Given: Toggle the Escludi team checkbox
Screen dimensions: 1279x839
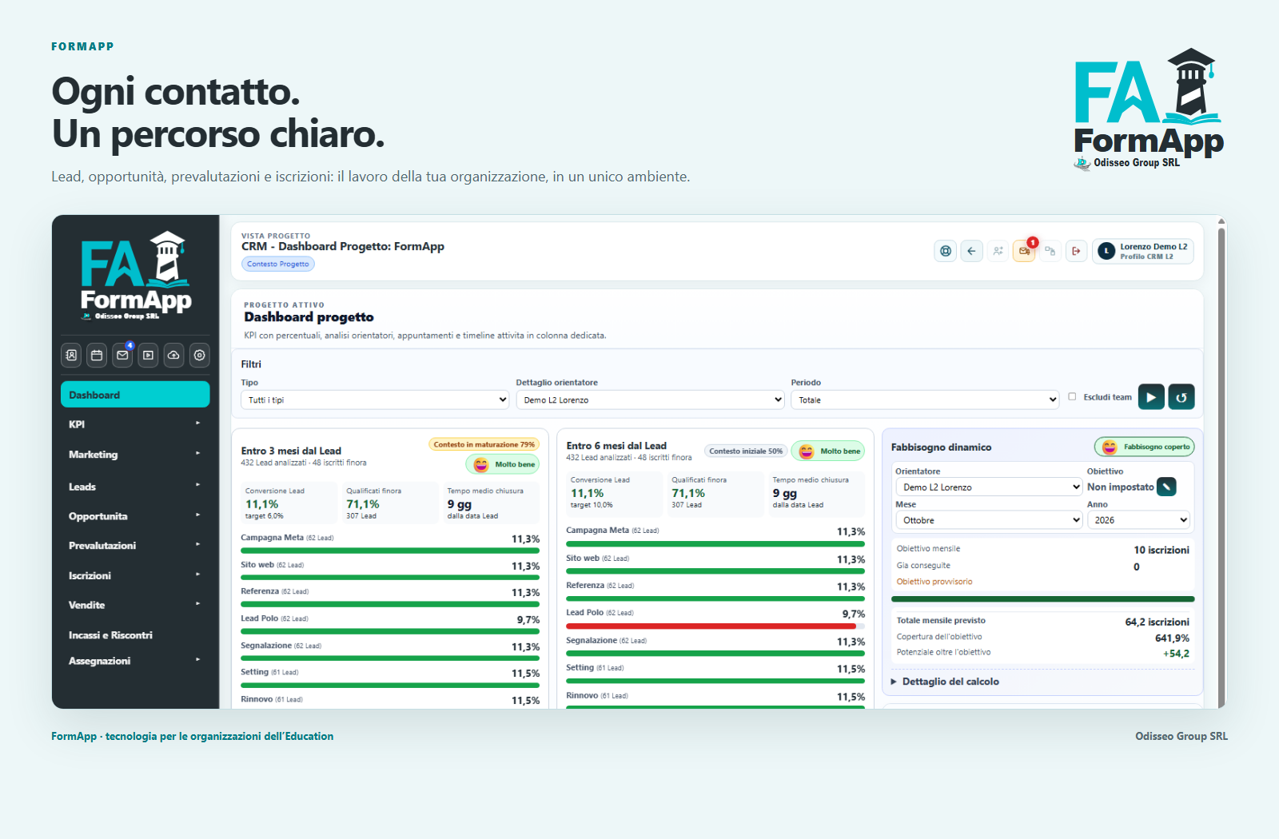Looking at the screenshot, I should [1072, 396].
